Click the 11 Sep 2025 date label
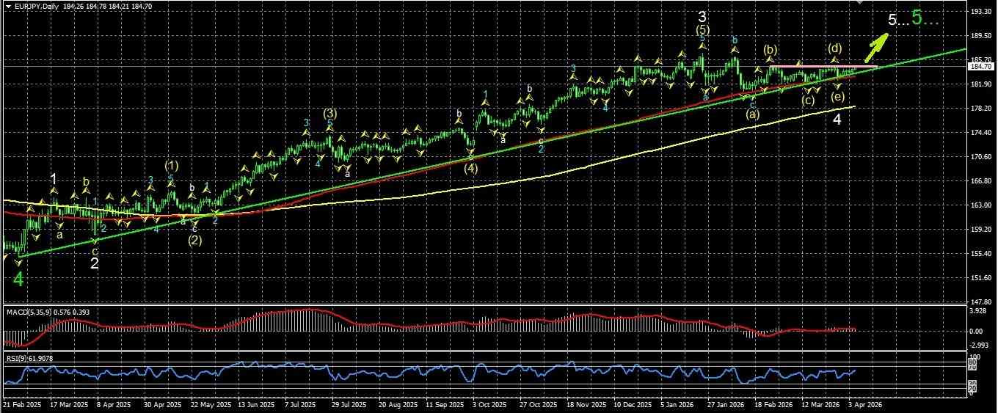This screenshot has height=413, width=998. click(445, 404)
